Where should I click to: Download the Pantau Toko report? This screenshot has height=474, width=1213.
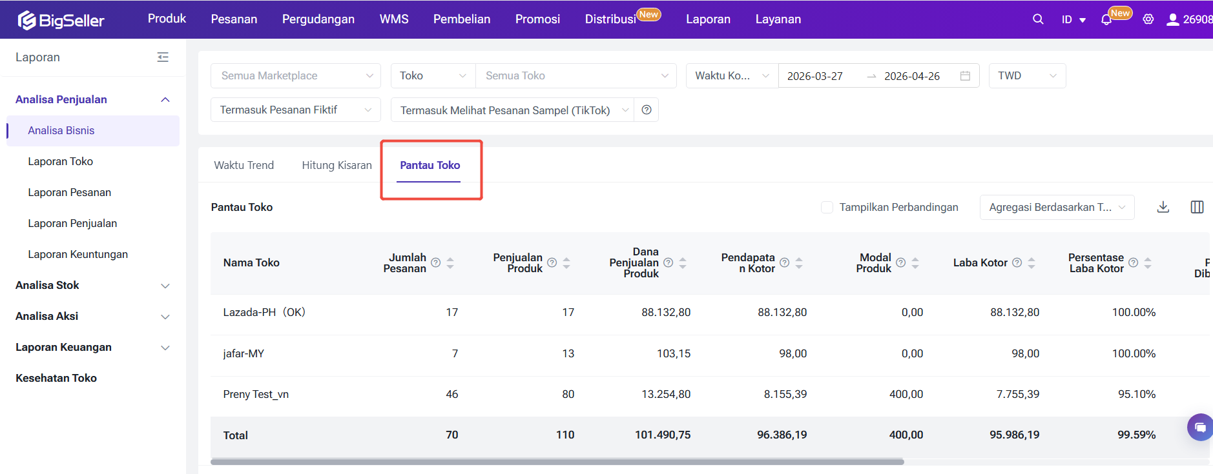(1163, 207)
